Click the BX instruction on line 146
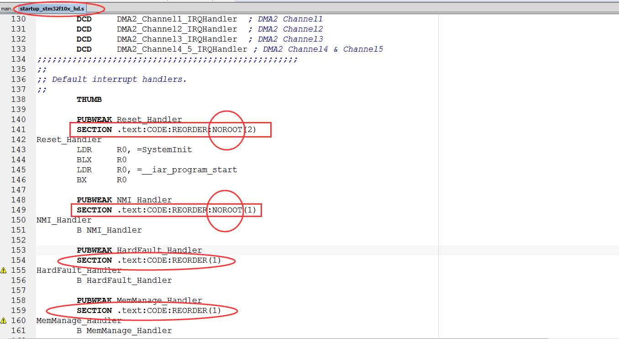This screenshot has width=619, height=339. (82, 180)
